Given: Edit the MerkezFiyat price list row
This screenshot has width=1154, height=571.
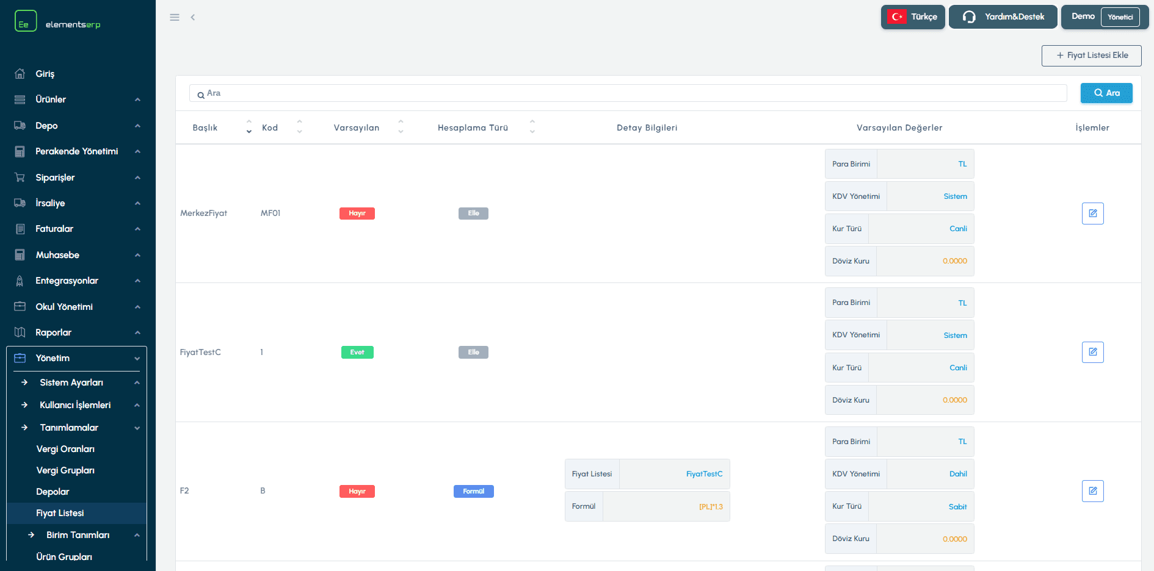Looking at the screenshot, I should coord(1092,214).
